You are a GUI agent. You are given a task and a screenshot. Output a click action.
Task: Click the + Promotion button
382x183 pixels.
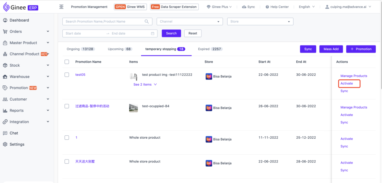361,49
